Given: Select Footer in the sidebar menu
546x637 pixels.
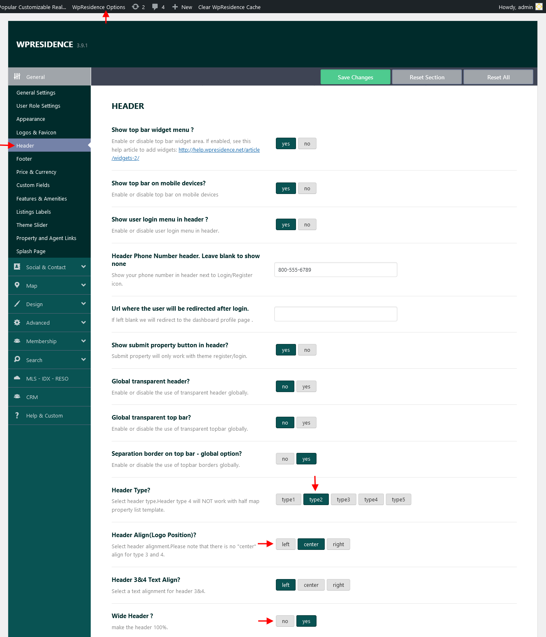Looking at the screenshot, I should click(24, 159).
